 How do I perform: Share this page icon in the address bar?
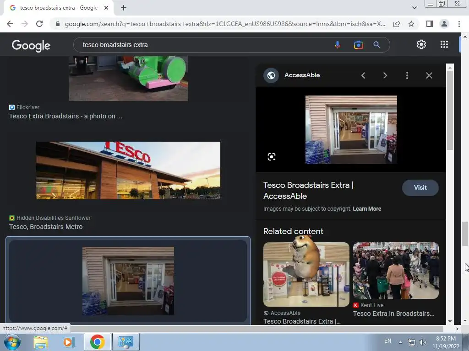click(x=397, y=24)
